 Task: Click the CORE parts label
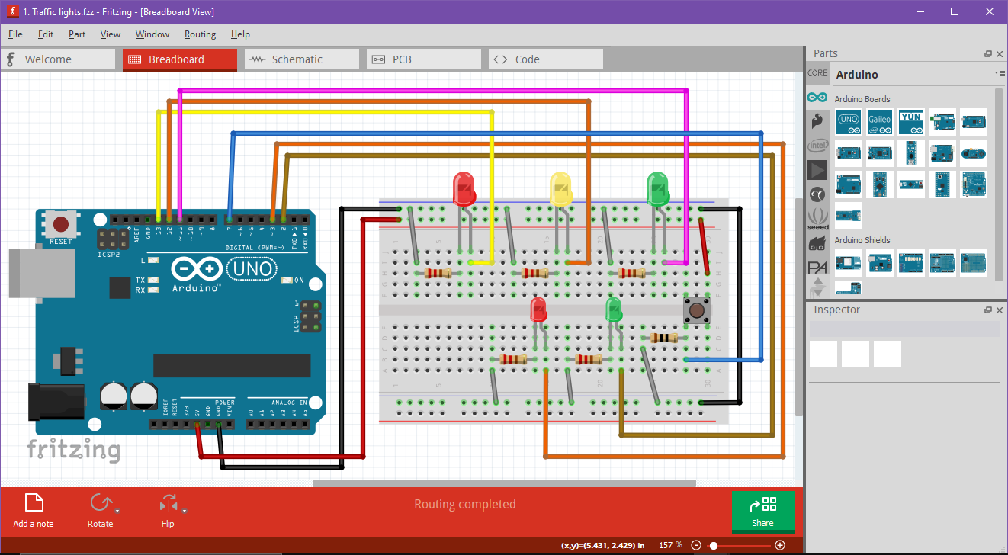tap(817, 73)
